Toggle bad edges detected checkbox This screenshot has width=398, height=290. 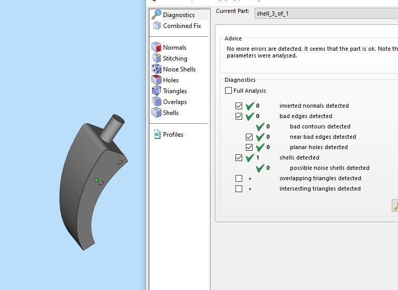pyautogui.click(x=239, y=116)
